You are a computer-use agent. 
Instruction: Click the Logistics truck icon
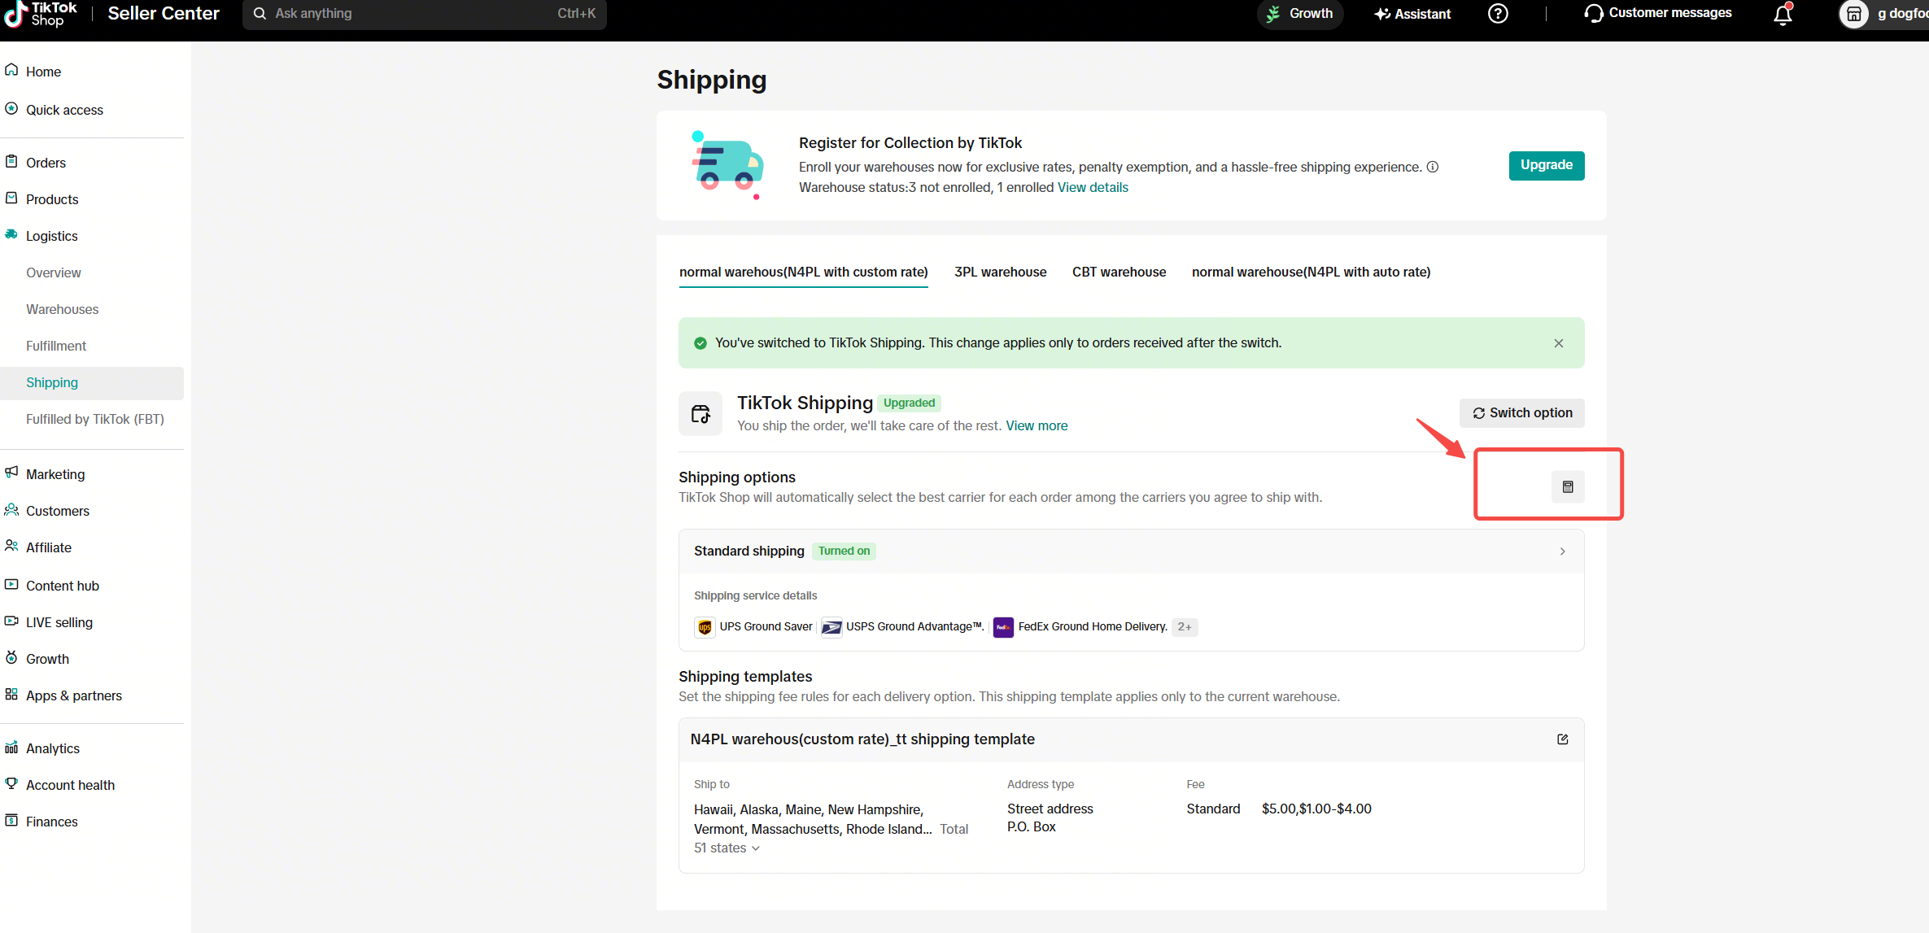(11, 235)
